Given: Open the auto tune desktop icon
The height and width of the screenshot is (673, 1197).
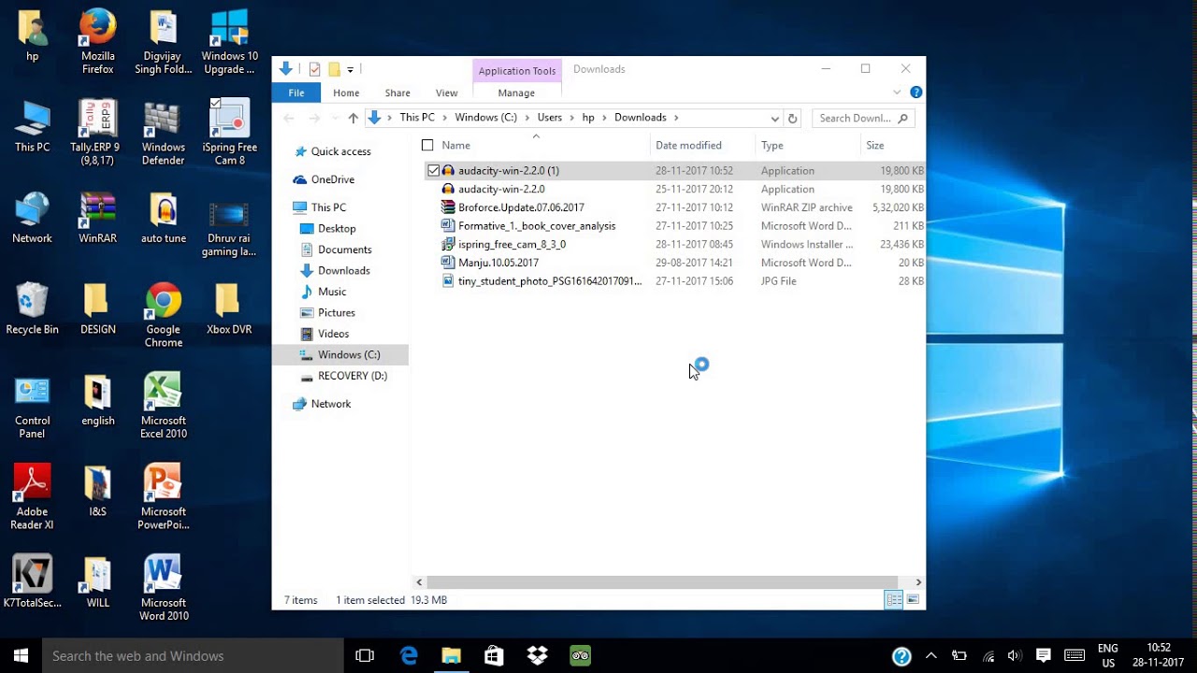Looking at the screenshot, I should click(164, 218).
